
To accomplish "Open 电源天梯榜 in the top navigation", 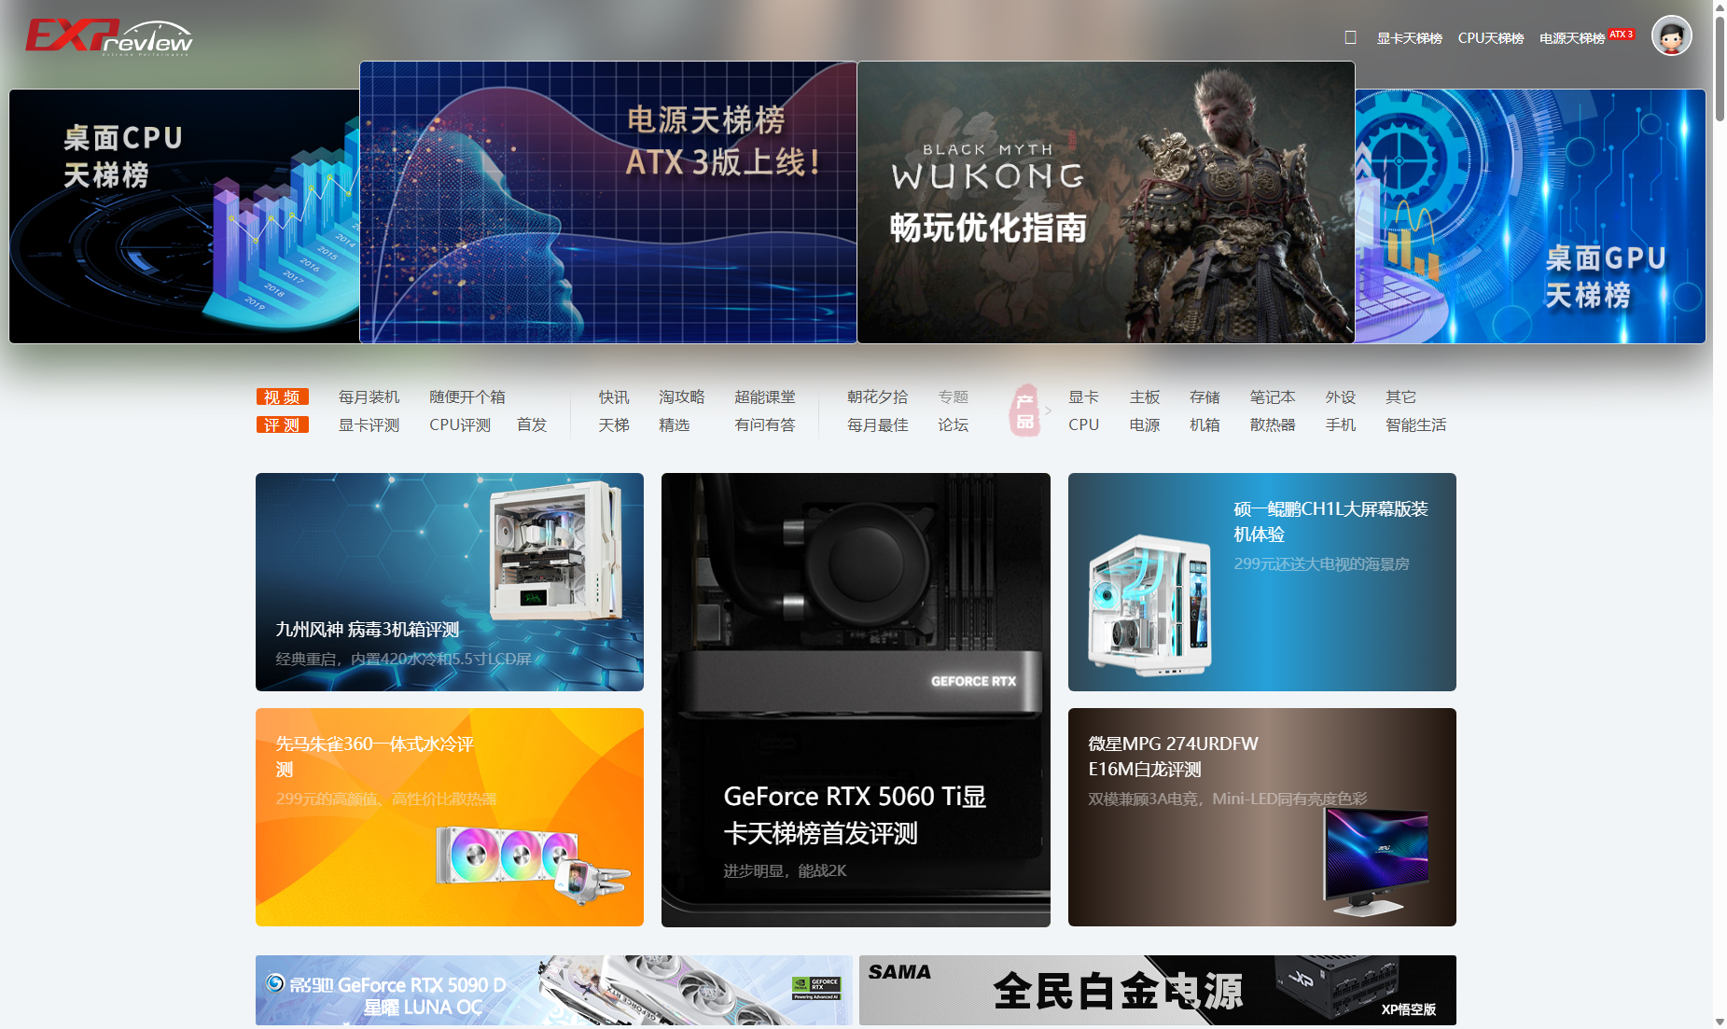I will point(1572,38).
